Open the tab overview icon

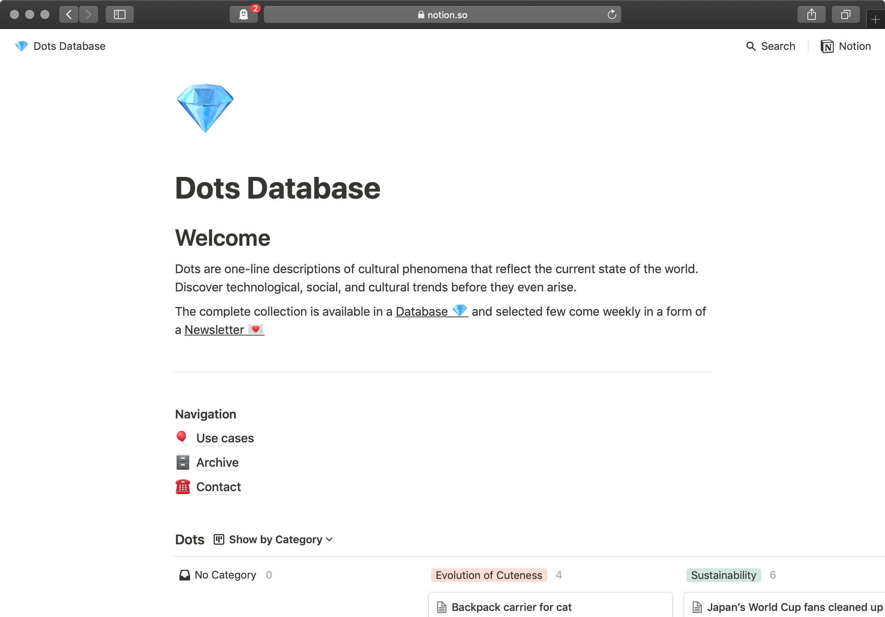click(x=846, y=15)
